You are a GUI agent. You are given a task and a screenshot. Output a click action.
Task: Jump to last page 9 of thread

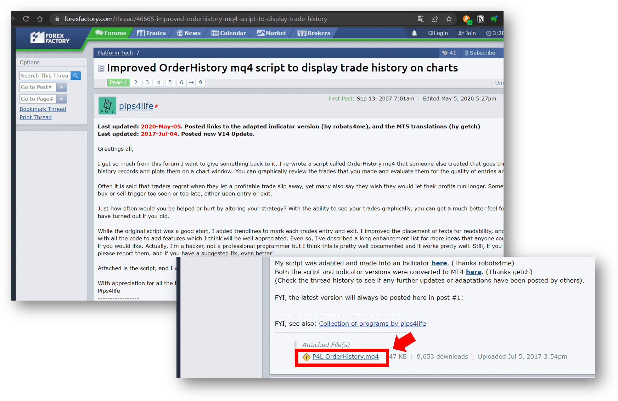201,82
